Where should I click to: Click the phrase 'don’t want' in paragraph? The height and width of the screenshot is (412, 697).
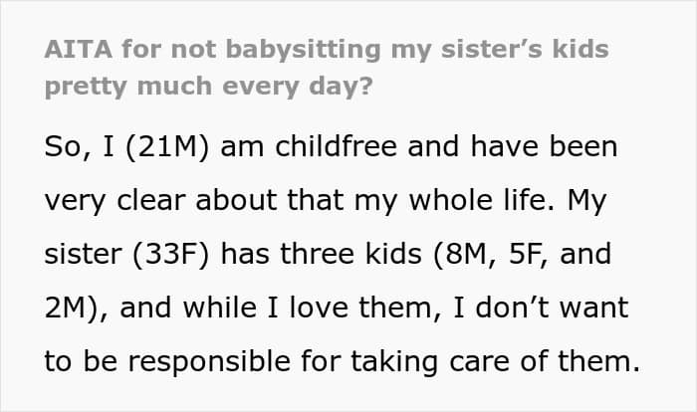(552, 308)
